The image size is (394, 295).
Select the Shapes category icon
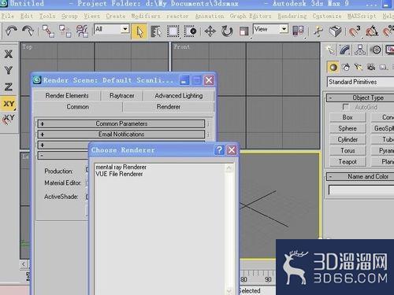click(346, 68)
